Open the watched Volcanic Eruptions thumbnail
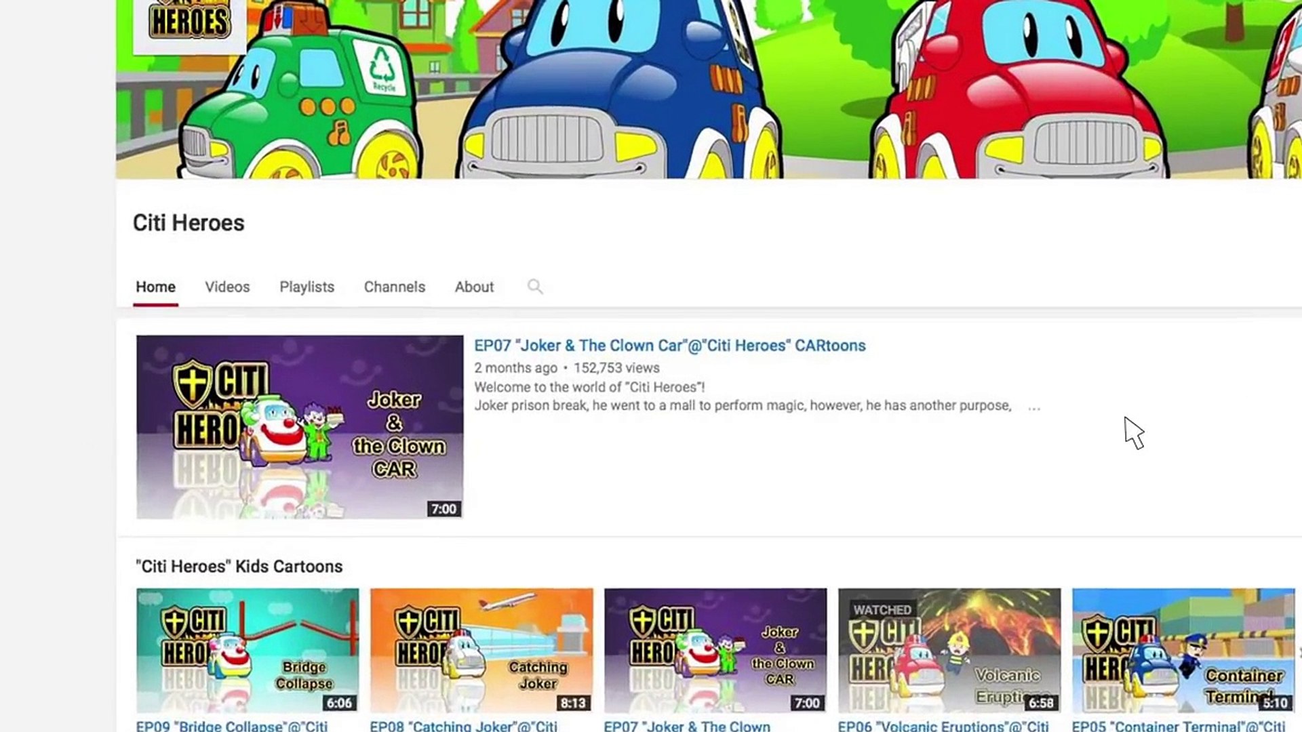This screenshot has height=732, width=1302. tap(949, 649)
